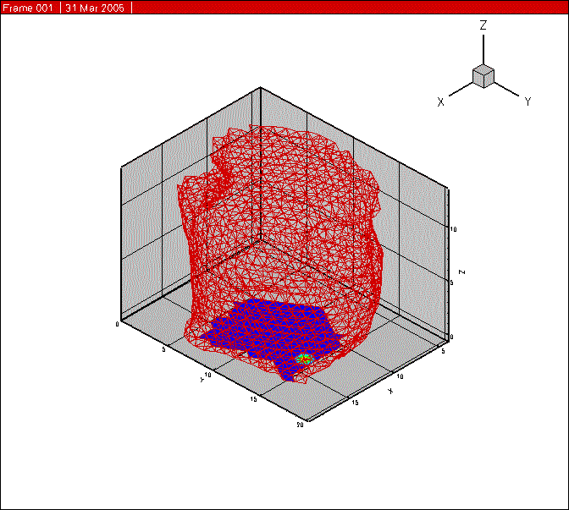This screenshot has height=510, width=569.
Task: Click the right-axis tick label 15
Action: coord(354,403)
